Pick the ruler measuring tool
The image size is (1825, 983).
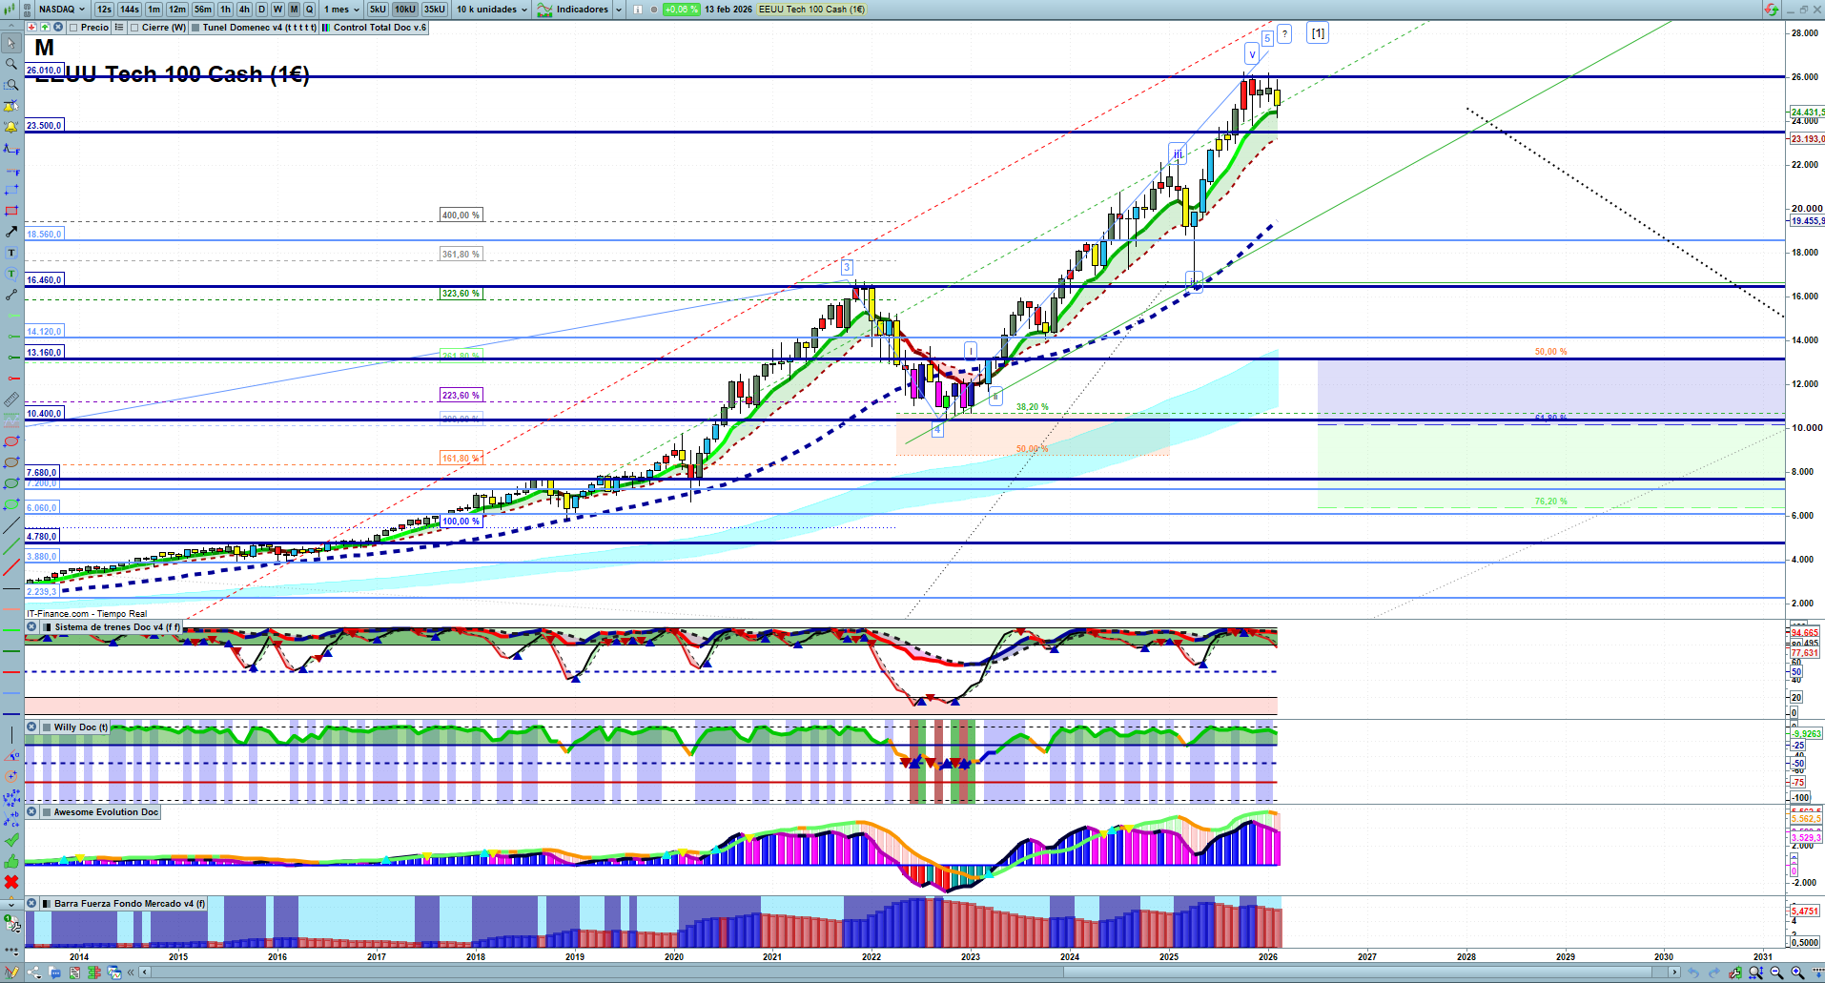10,399
